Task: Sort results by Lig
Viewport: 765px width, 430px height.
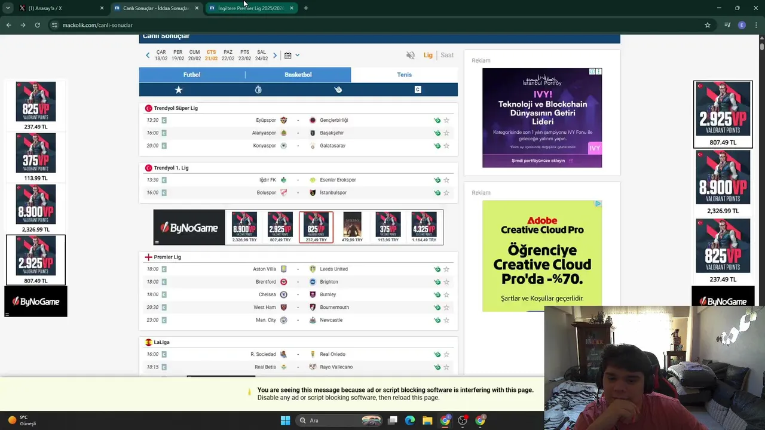Action: (x=428, y=55)
